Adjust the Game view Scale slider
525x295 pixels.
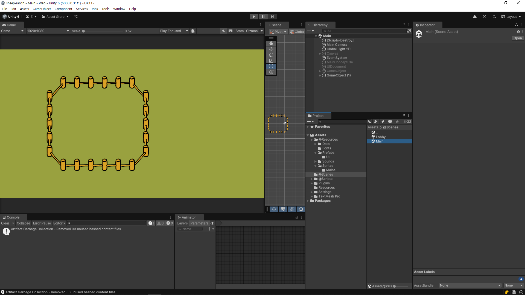(x=84, y=31)
